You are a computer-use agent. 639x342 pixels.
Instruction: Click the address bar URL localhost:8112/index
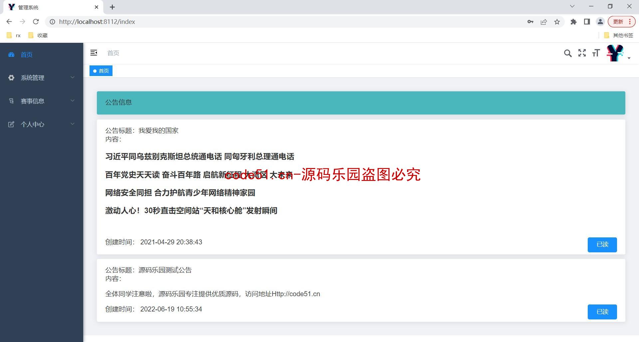coord(97,22)
